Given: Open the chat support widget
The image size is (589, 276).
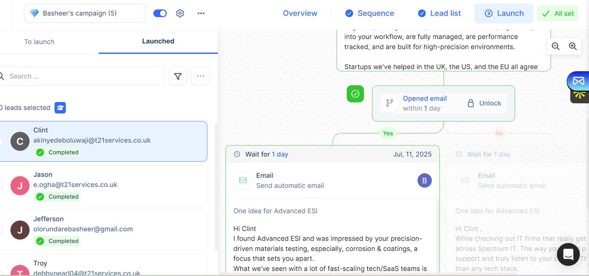Looking at the screenshot, I should (x=568, y=254).
